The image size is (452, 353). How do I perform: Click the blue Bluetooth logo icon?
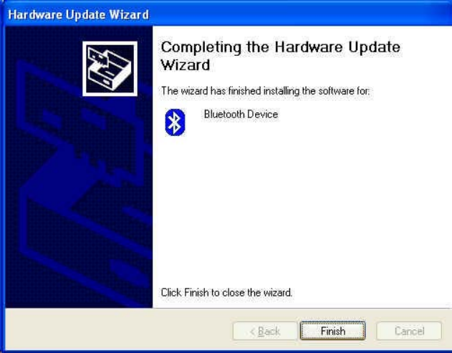tap(175, 122)
